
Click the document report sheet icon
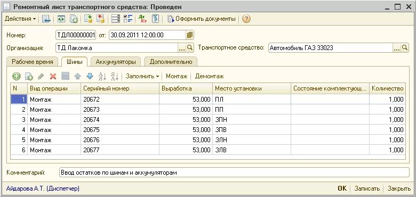click(x=155, y=19)
